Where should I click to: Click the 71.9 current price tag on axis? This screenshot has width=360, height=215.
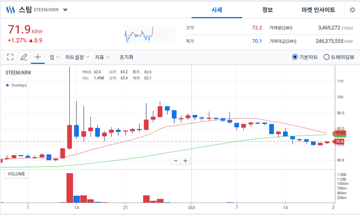point(339,142)
